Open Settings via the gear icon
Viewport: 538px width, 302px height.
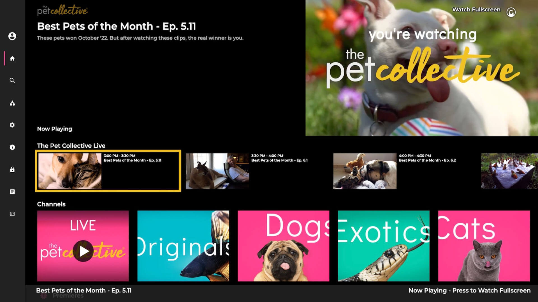(x=12, y=125)
